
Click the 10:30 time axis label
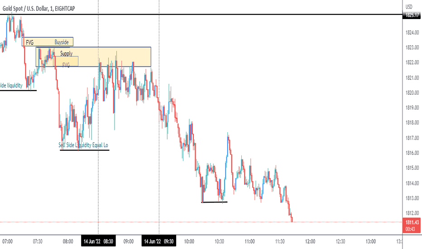tap(219, 241)
